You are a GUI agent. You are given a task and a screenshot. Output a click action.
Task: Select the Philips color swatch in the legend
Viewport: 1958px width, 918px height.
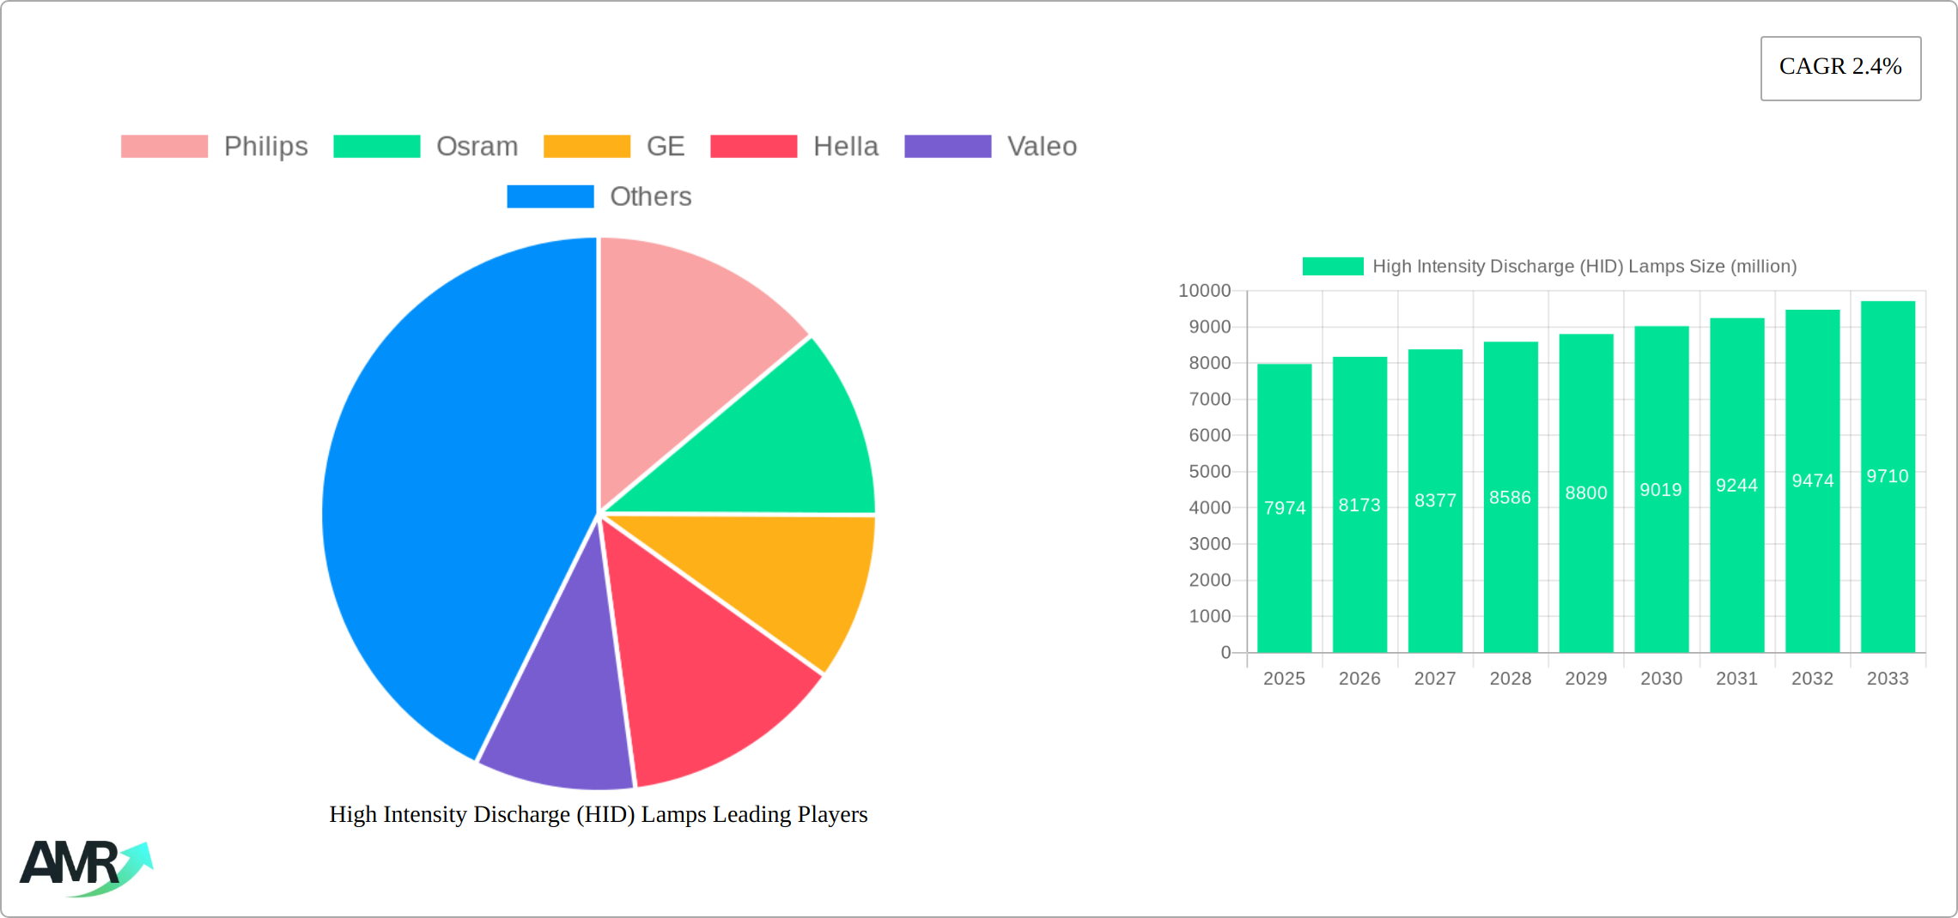[164, 146]
